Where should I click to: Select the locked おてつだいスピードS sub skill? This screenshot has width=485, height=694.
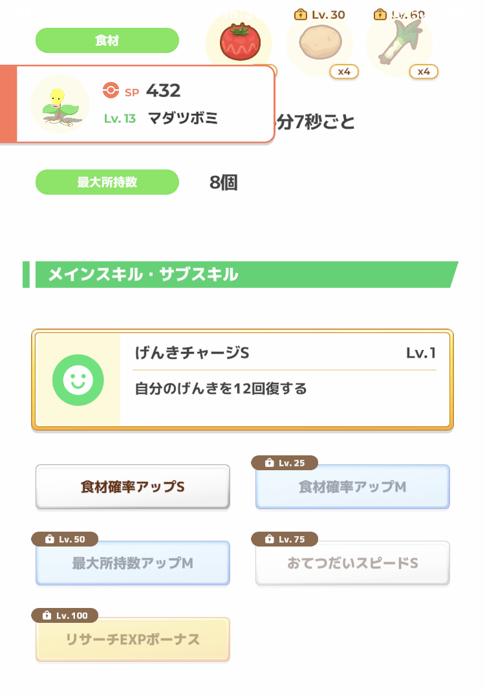click(352, 563)
